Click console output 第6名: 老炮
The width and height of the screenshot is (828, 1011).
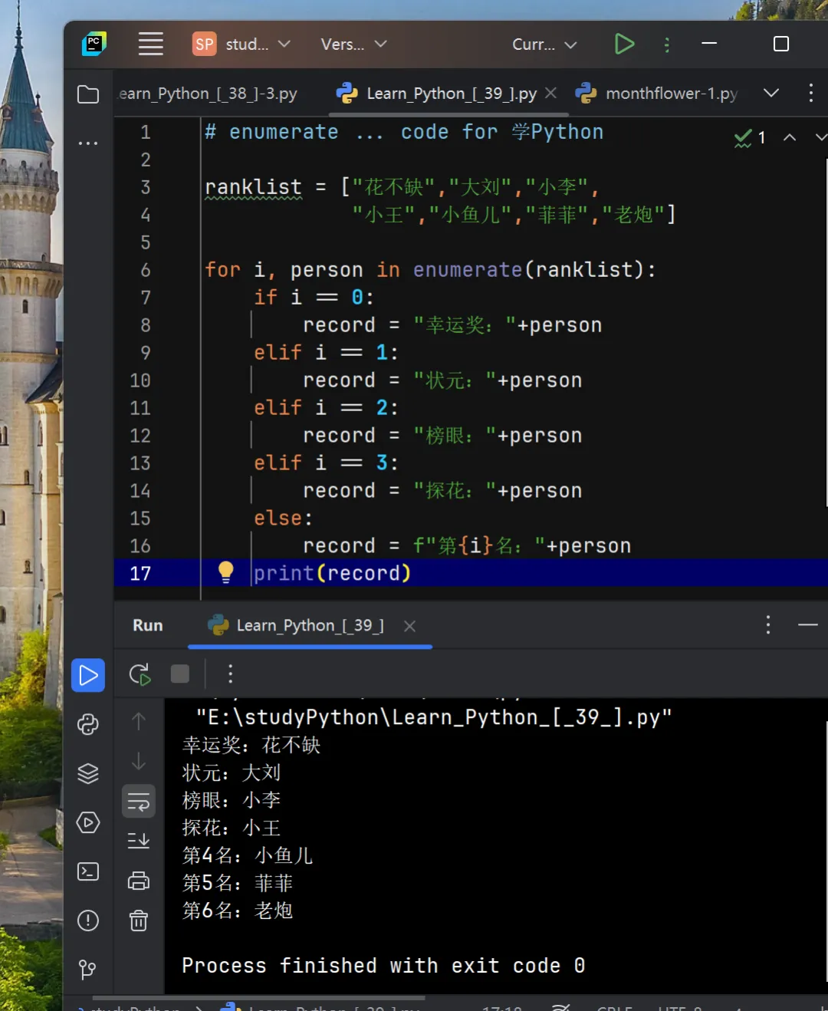pos(238,911)
